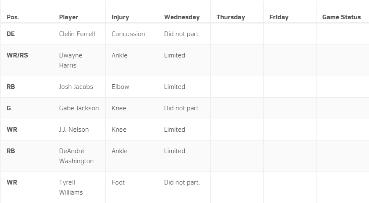
Task: Click the WR/RS position cell
Action: pyautogui.click(x=17, y=55)
